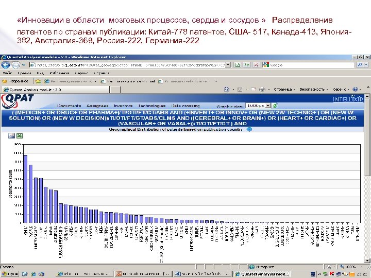Viewport: 371px width, 278px height.
Task: Click the QPAT logo
Action: point(17,101)
